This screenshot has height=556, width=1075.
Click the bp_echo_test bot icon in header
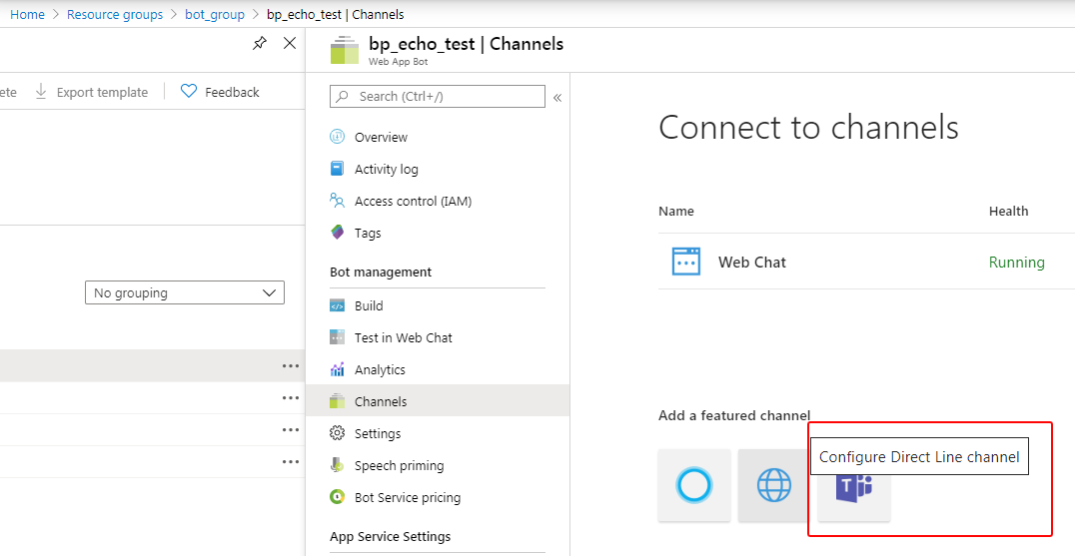click(344, 49)
